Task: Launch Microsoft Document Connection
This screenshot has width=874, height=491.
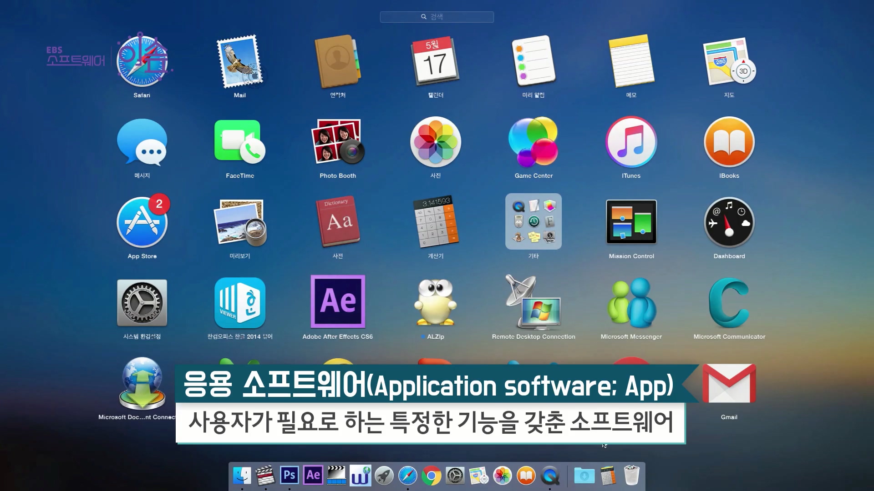Action: coord(142,383)
